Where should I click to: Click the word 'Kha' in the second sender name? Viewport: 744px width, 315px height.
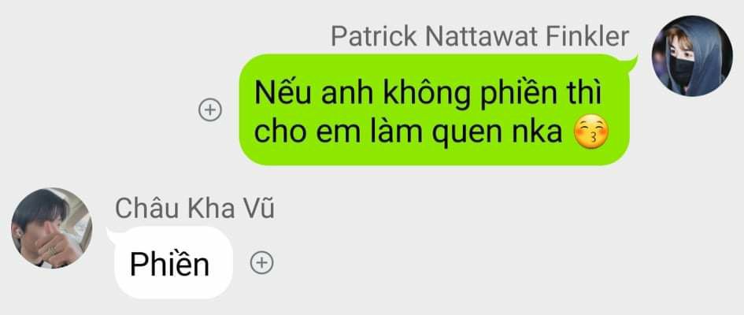(x=213, y=208)
